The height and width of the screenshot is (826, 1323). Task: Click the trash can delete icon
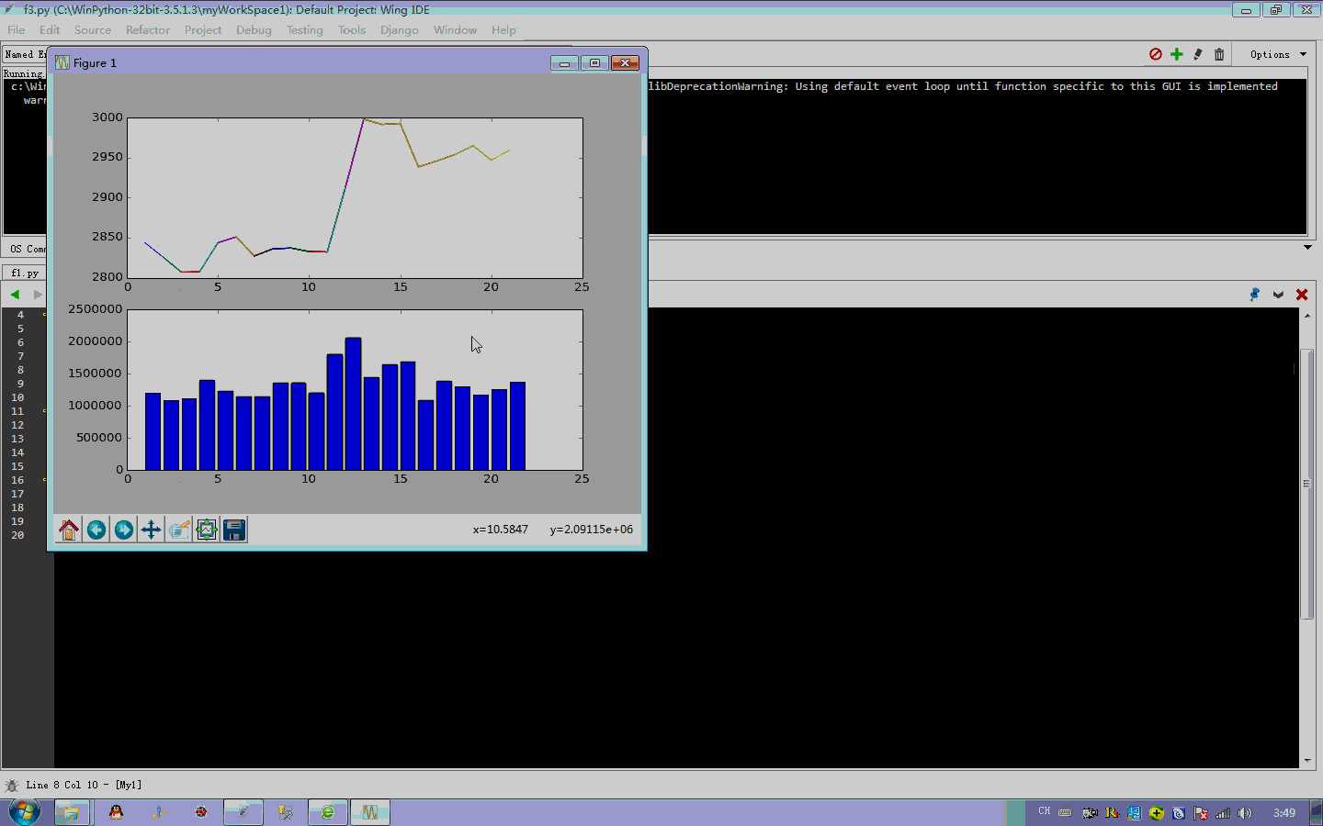(x=1219, y=54)
